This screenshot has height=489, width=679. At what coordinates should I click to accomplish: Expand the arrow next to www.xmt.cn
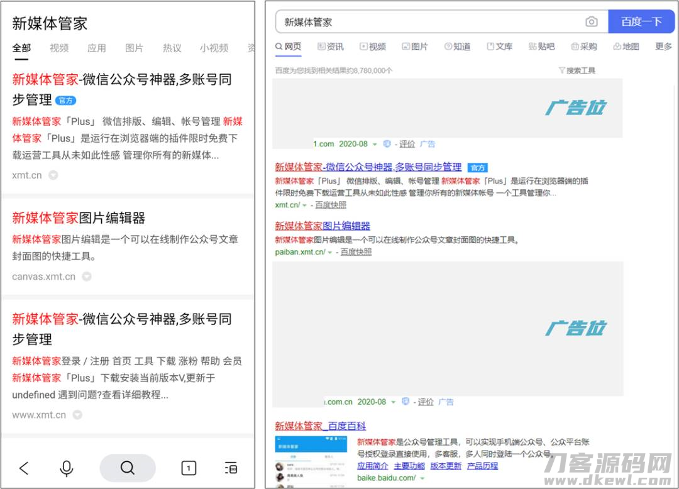pyautogui.click(x=77, y=415)
